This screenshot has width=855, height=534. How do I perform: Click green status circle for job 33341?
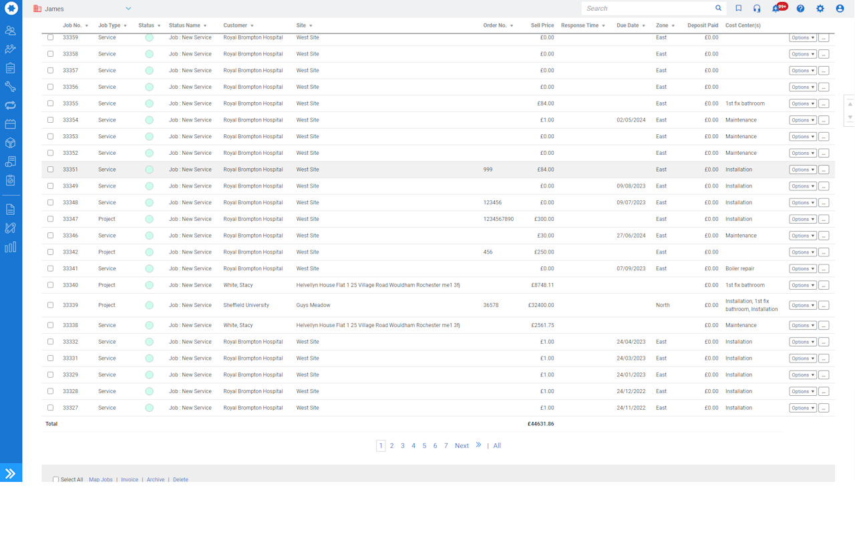[149, 269]
